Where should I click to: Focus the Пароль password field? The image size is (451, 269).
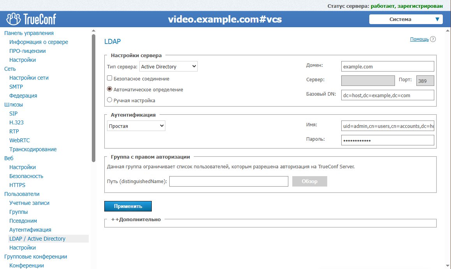click(387, 140)
